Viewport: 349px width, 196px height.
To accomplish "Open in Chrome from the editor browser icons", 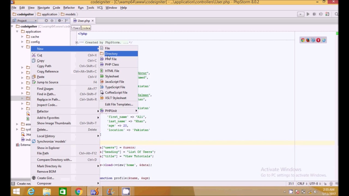I will (303, 40).
